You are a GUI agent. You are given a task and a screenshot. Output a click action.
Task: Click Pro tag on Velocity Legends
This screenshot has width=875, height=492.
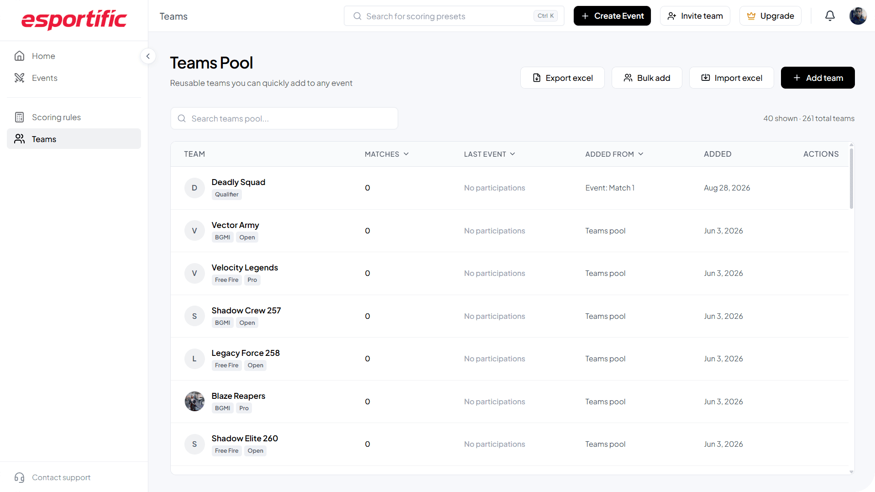pyautogui.click(x=252, y=280)
